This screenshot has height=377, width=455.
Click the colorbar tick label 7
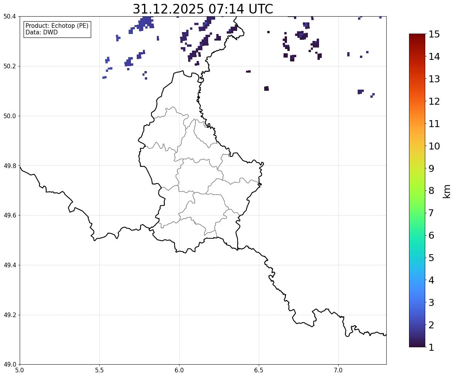point(431,213)
